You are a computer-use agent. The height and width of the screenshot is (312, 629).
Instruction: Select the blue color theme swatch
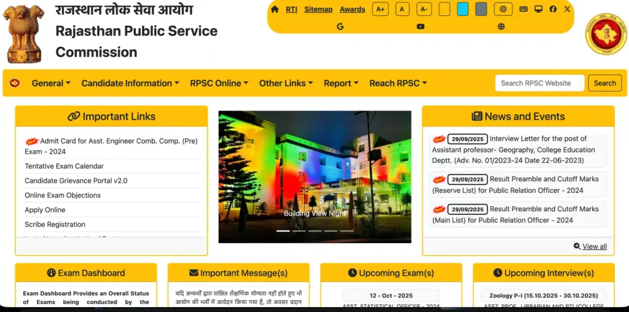(x=463, y=9)
